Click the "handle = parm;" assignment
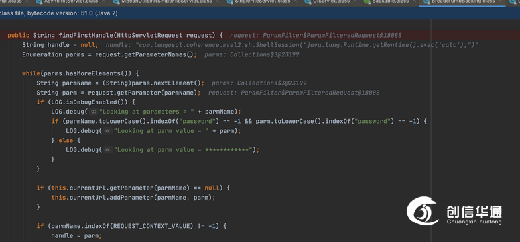Image resolution: width=520 pixels, height=242 pixels. pos(77,236)
